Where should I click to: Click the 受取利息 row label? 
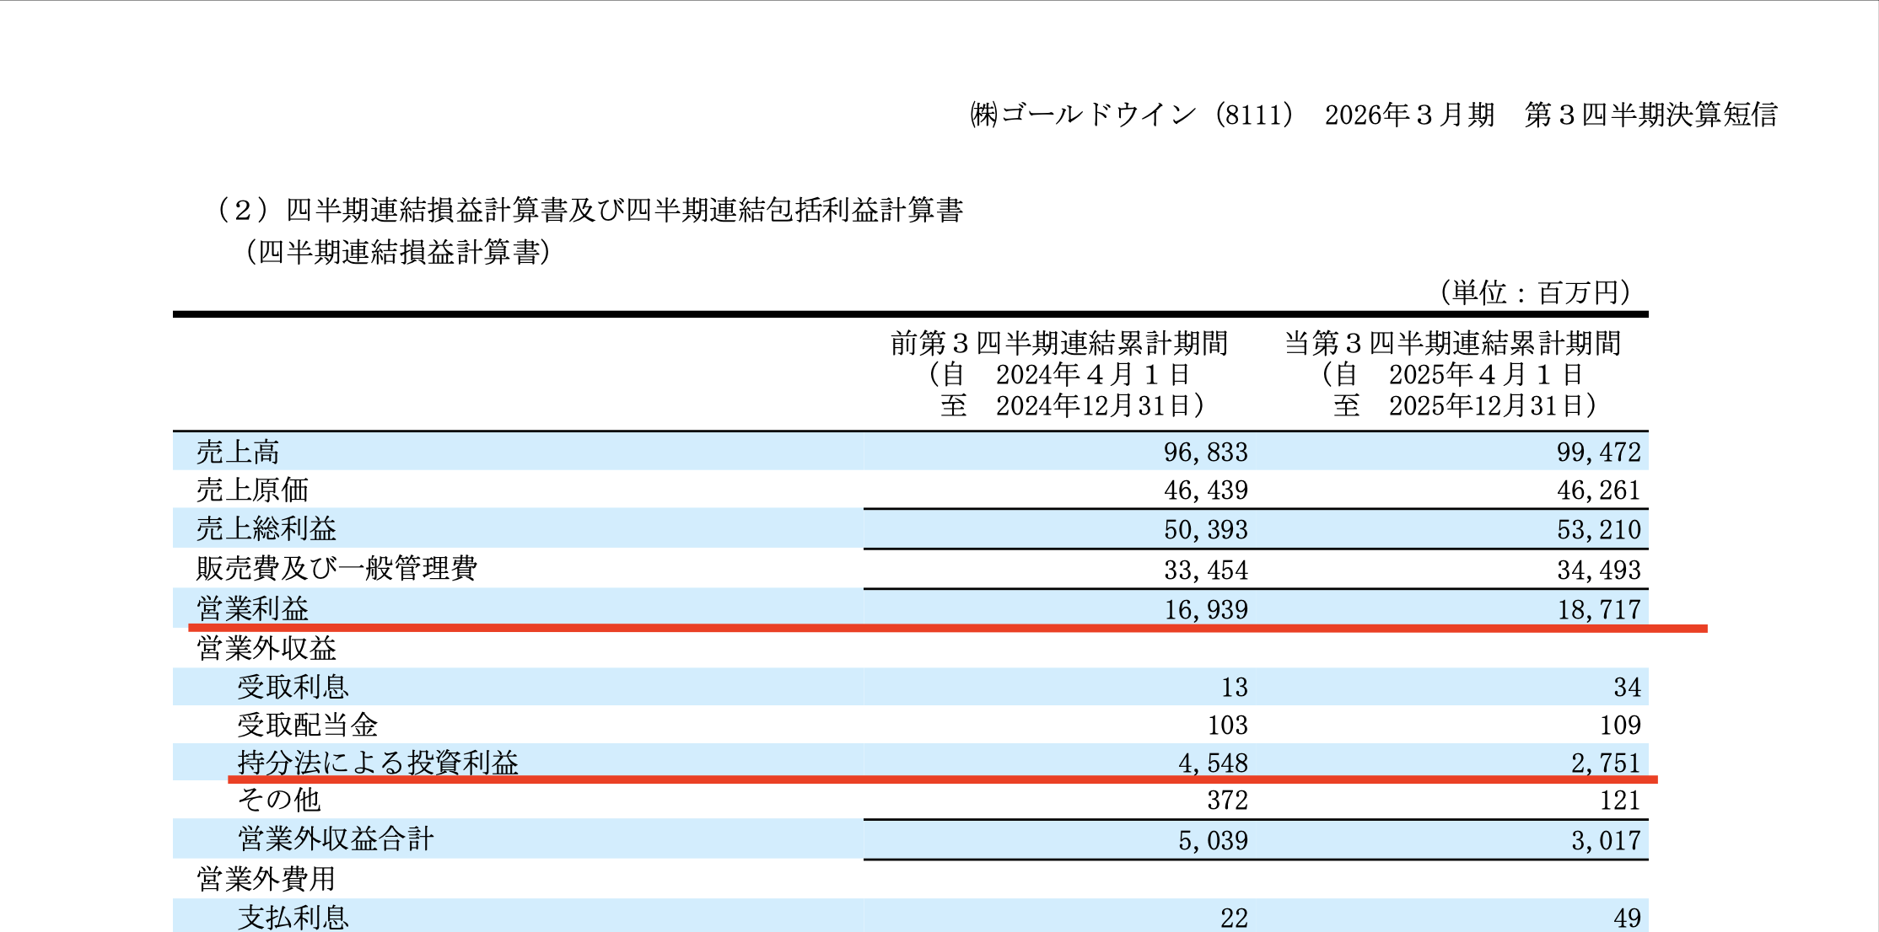[x=293, y=688]
